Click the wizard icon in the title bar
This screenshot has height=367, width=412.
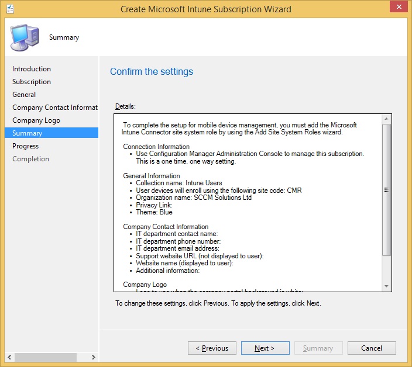pyautogui.click(x=9, y=9)
